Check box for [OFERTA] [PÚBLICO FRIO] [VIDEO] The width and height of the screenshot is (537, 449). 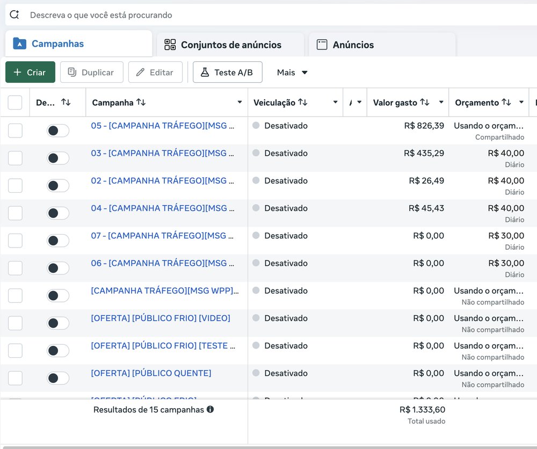coord(15,323)
